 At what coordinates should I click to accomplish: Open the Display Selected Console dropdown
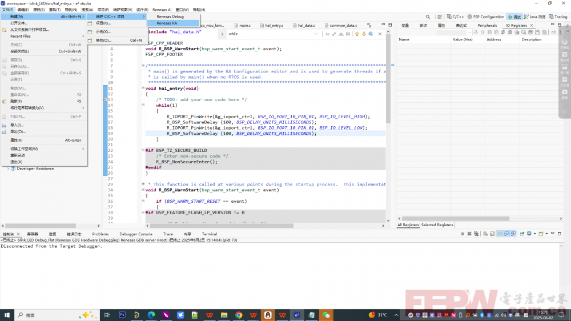tap(534, 234)
